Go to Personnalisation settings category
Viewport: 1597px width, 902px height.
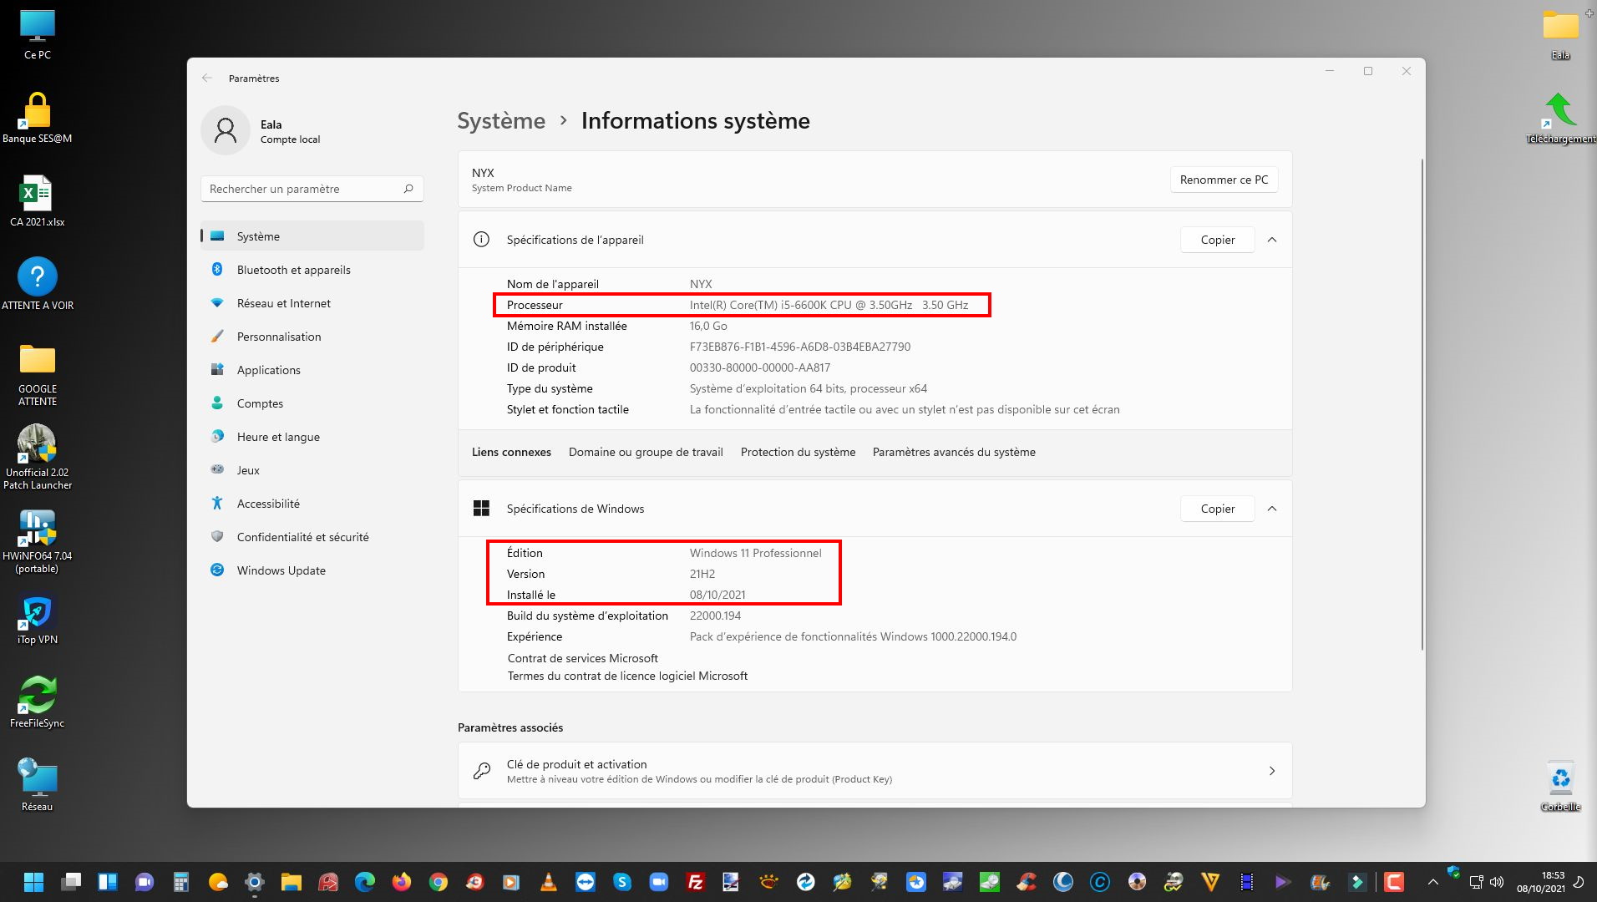278,337
